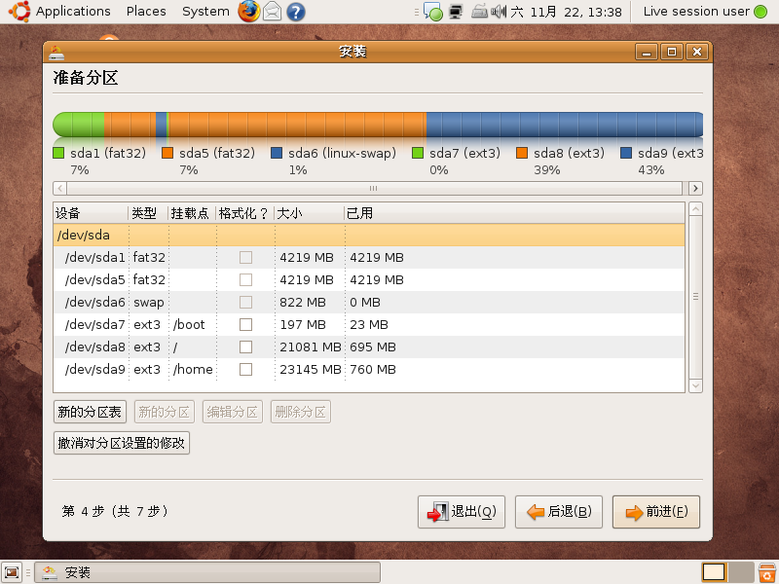Open the network monitor tray icon
The image size is (779, 584).
pos(456,12)
